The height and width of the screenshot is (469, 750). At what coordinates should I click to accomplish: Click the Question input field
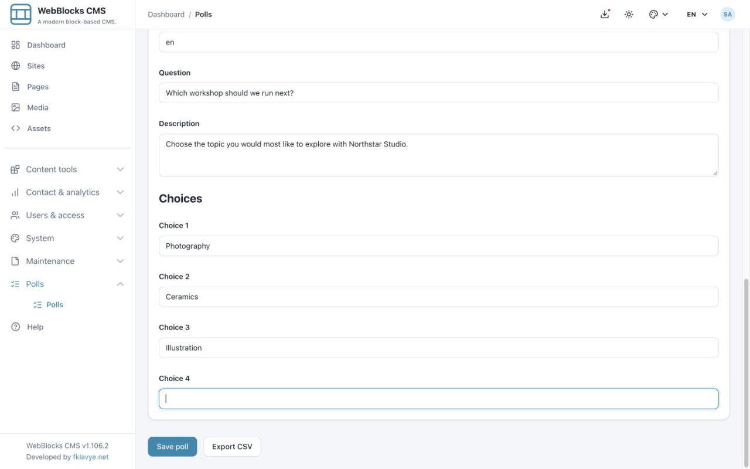[438, 93]
